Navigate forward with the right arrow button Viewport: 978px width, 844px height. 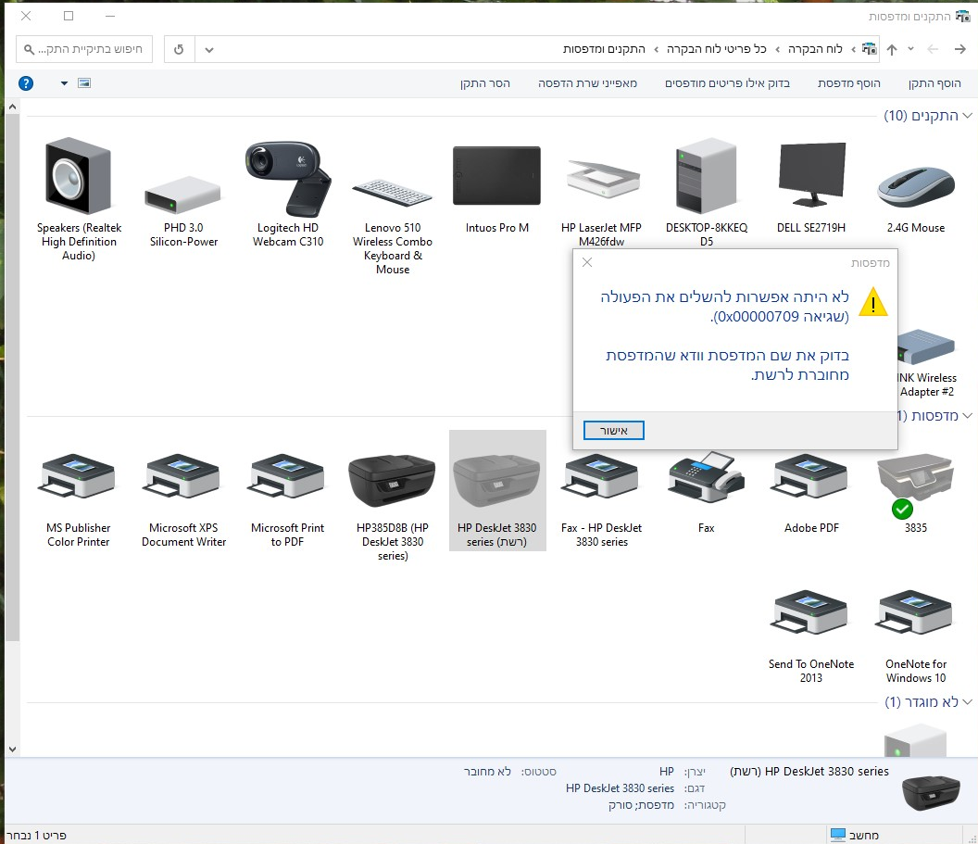pyautogui.click(x=959, y=49)
